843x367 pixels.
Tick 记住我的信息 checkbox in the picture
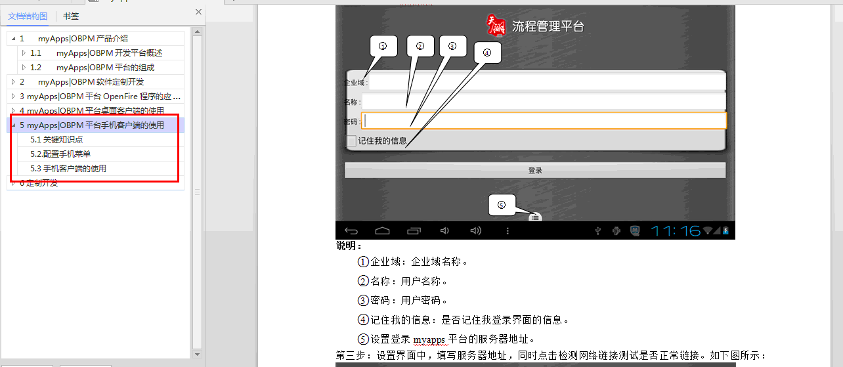coord(351,140)
